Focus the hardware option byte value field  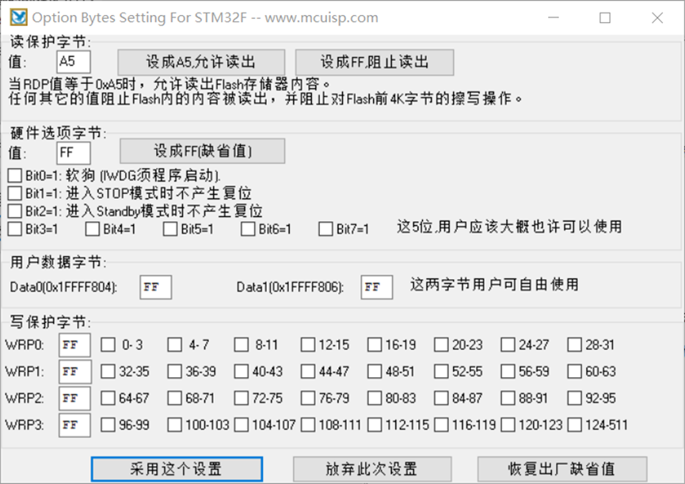[74, 153]
